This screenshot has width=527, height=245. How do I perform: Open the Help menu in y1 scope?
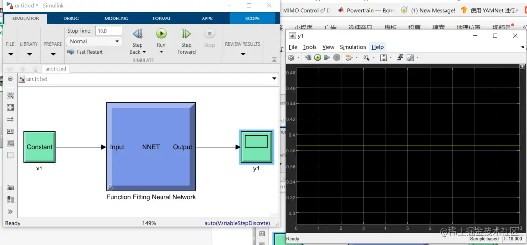377,47
